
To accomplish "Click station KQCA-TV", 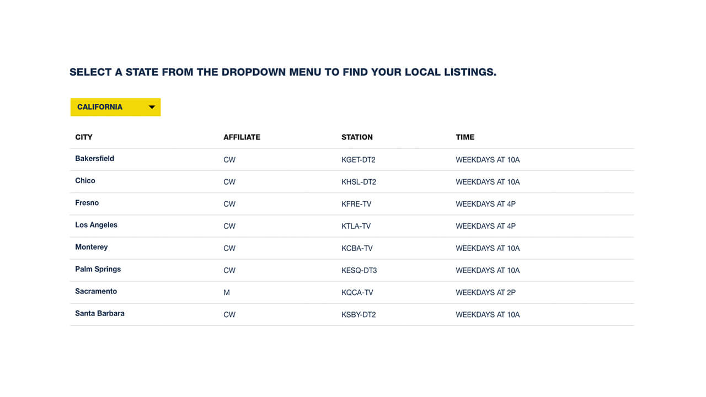I will (x=357, y=292).
